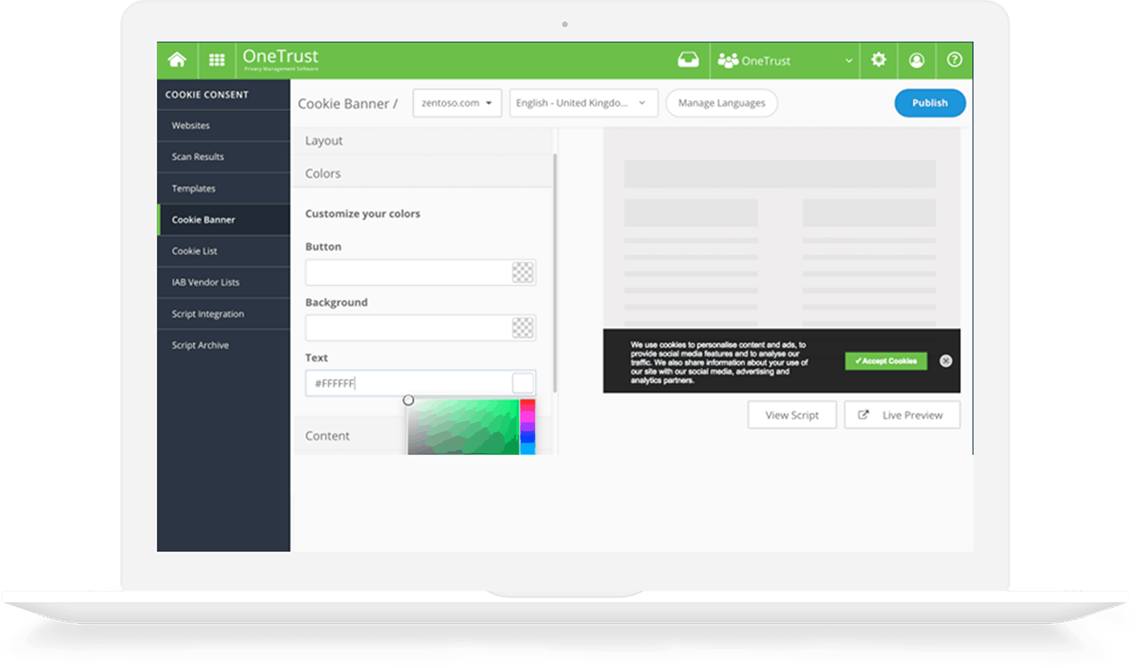This screenshot has height=668, width=1140.
Task: Click the cookie banner message text in preview
Action: coord(719,363)
